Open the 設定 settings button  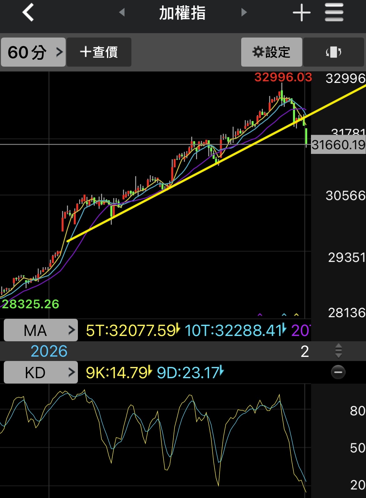272,52
